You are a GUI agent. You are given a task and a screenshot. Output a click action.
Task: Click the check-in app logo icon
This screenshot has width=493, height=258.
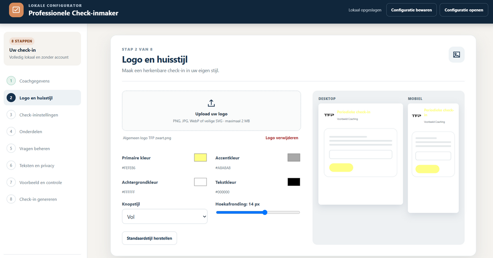pos(16,10)
